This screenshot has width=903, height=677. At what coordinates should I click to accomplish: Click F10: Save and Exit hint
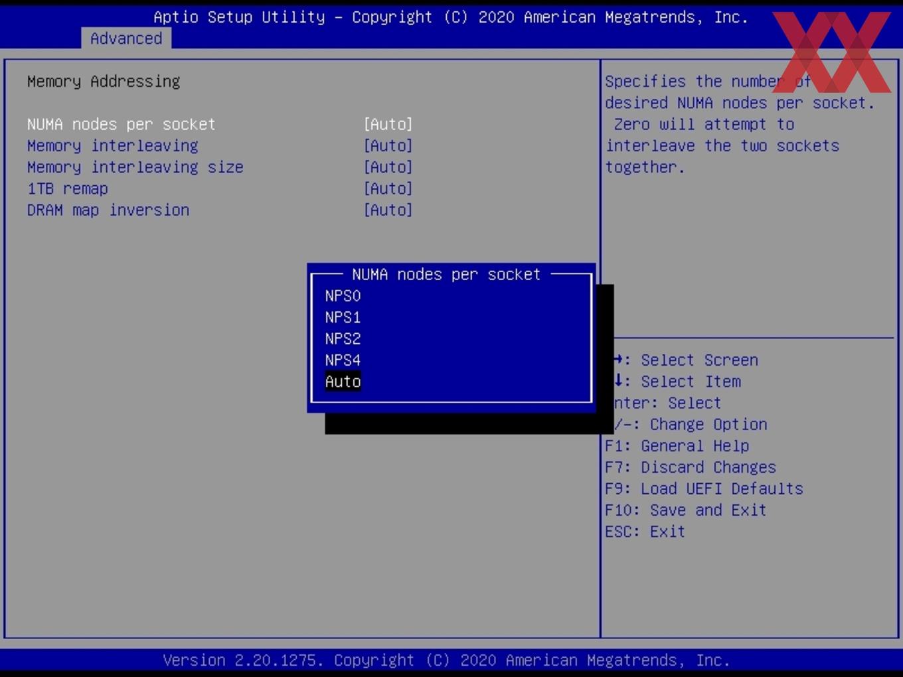686,510
